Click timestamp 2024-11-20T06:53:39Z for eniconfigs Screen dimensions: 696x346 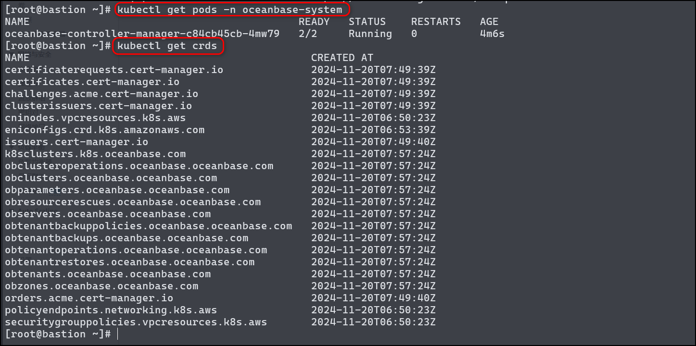point(373,130)
